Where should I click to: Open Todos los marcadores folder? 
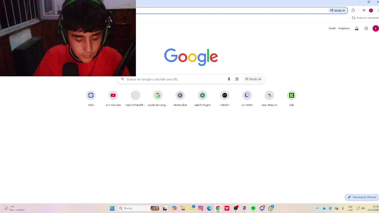[365, 18]
